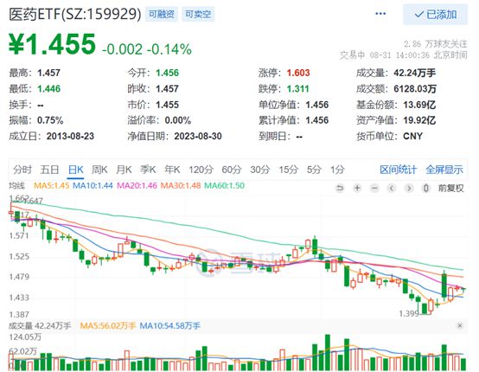Click the 跌停 value 1.311
This screenshot has width=479, height=372.
[x=297, y=88]
